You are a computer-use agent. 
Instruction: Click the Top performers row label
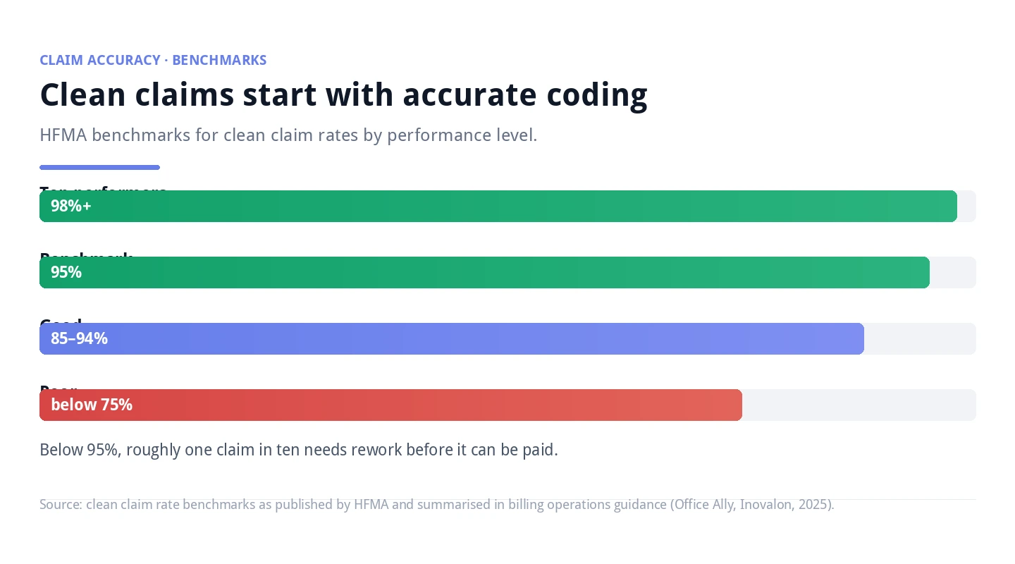pos(103,188)
